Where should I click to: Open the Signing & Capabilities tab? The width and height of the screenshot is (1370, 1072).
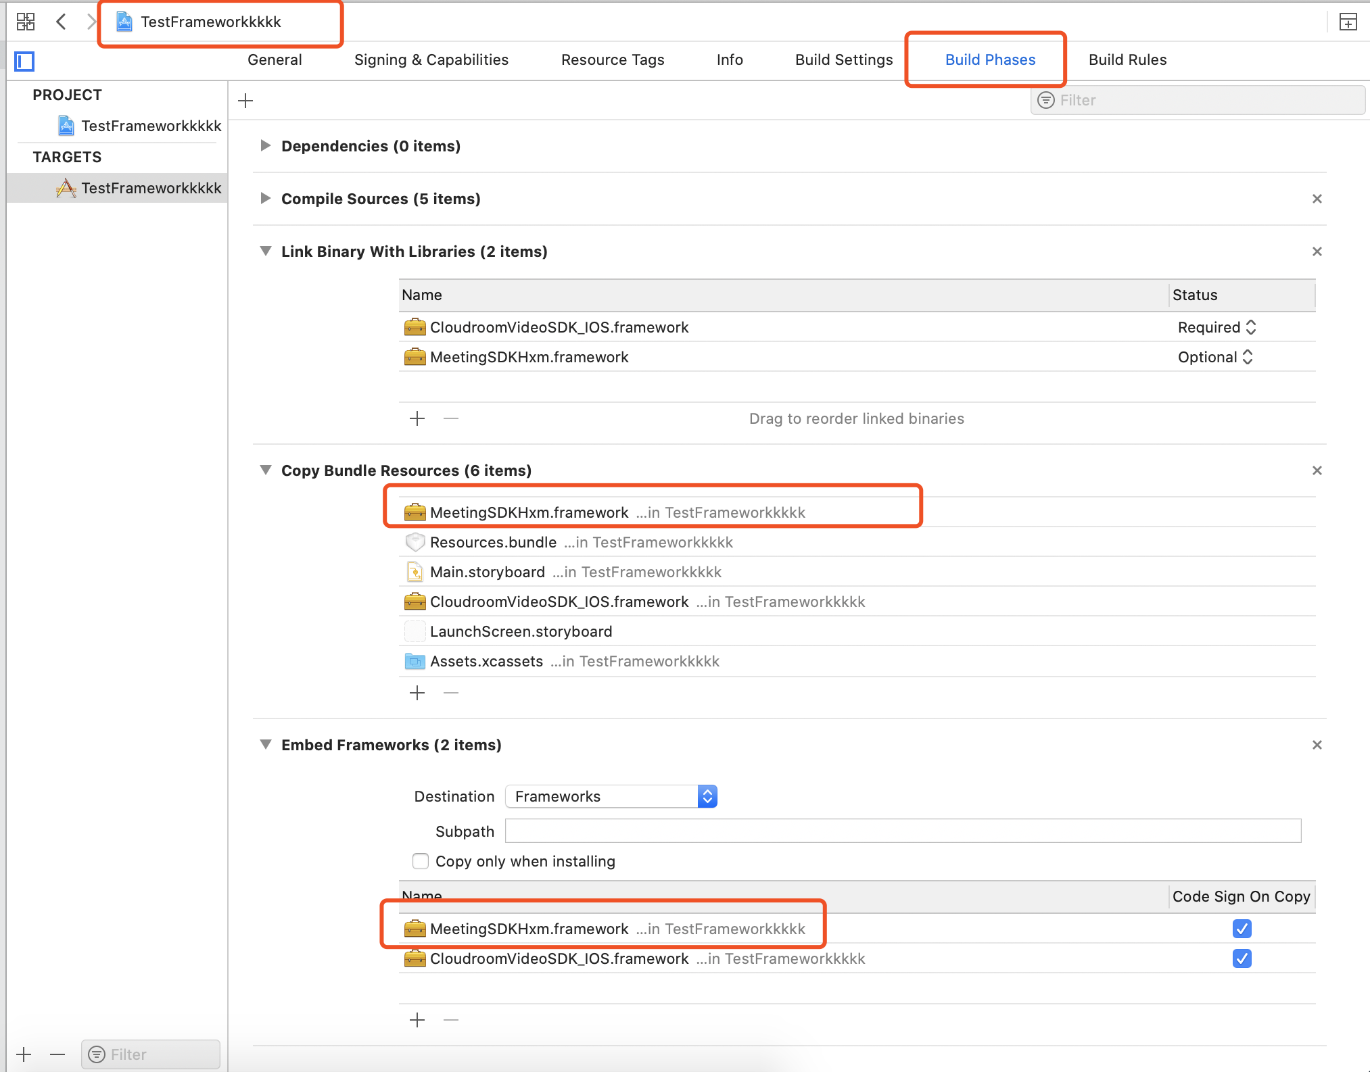pos(431,59)
